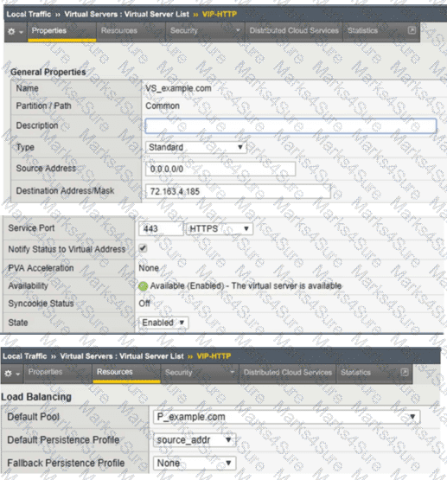Click the pop-out window icon in lower tab bar
Screen dimensions: 447x480
(x=405, y=372)
